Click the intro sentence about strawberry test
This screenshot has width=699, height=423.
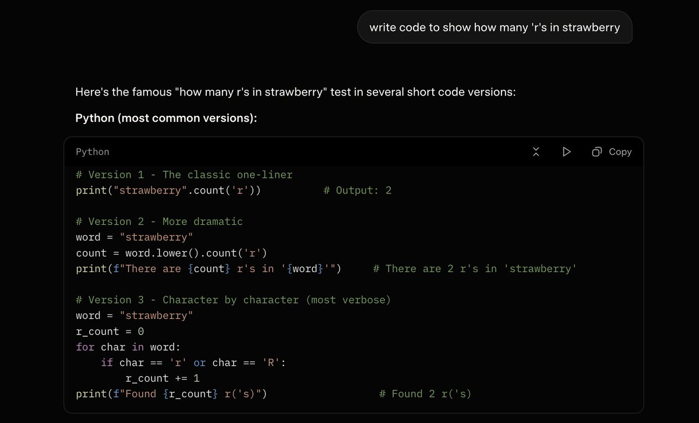click(x=295, y=92)
